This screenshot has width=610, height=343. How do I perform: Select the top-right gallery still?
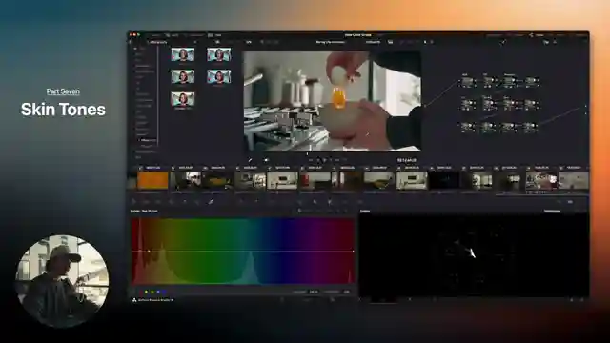point(218,54)
